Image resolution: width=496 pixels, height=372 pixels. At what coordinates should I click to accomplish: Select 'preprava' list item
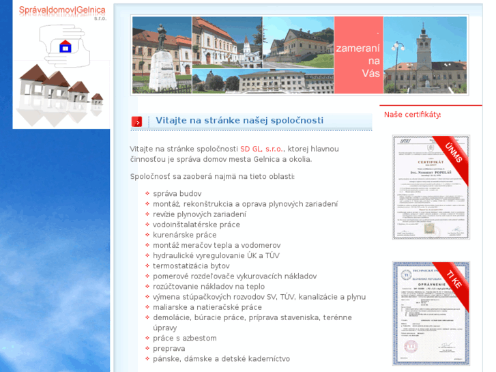169,349
